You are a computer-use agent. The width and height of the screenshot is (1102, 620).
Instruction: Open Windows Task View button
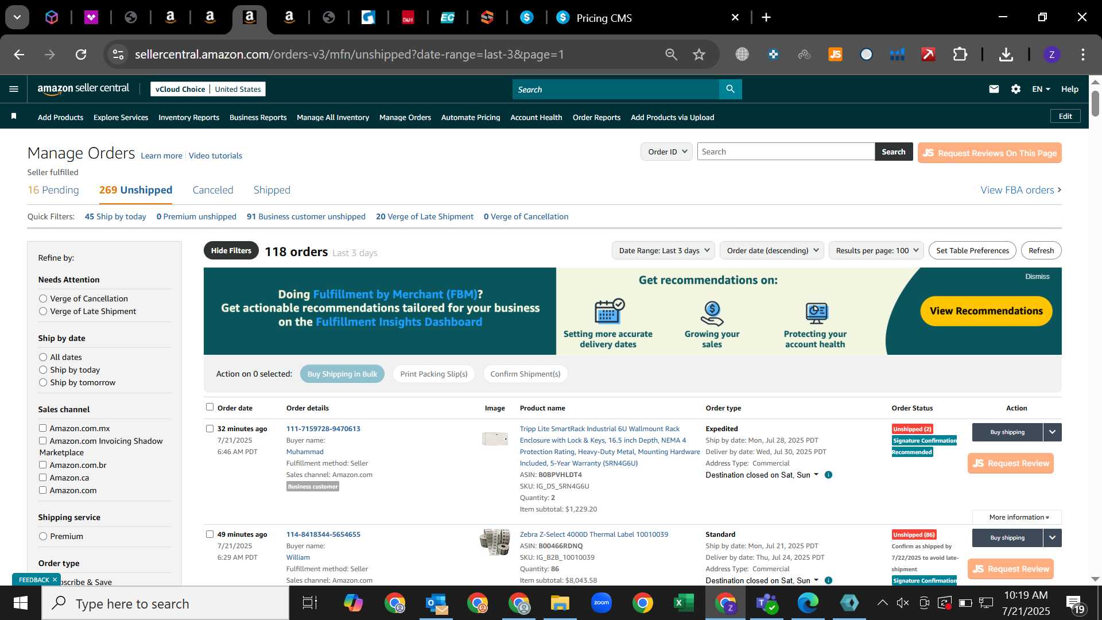(x=310, y=603)
